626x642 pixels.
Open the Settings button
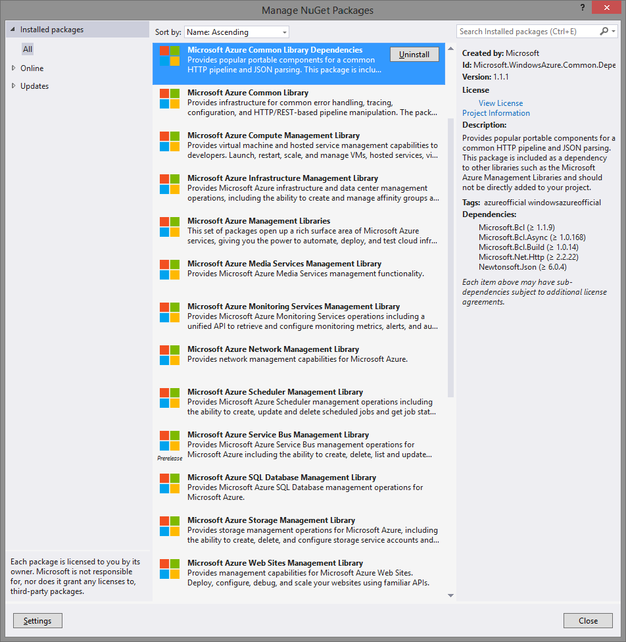pyautogui.click(x=37, y=621)
